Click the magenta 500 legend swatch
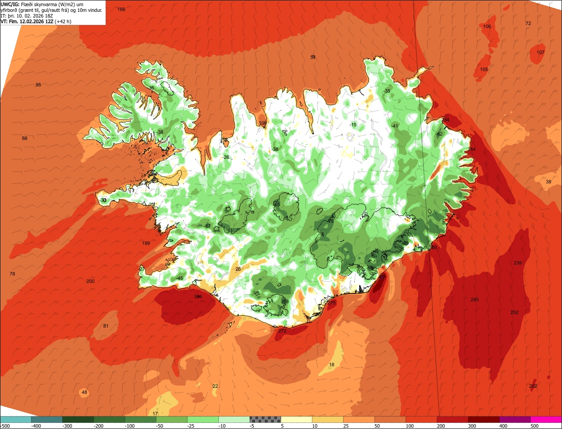Image resolution: width=562 pixels, height=429 pixels. (546, 419)
